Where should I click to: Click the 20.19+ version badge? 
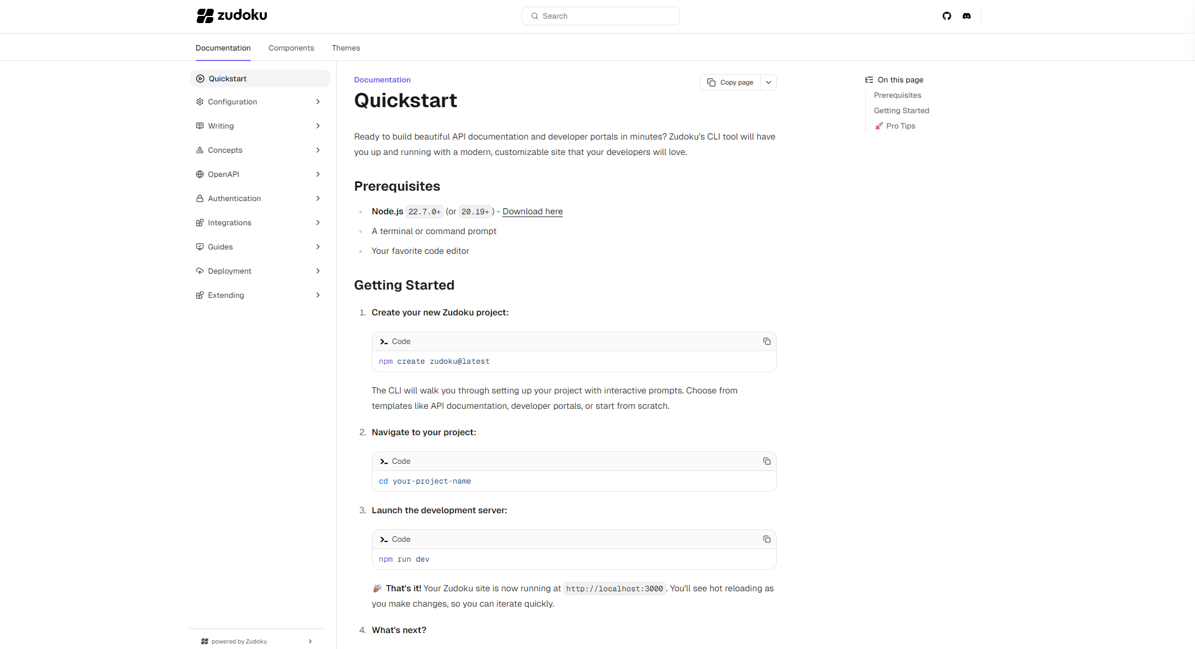(475, 212)
